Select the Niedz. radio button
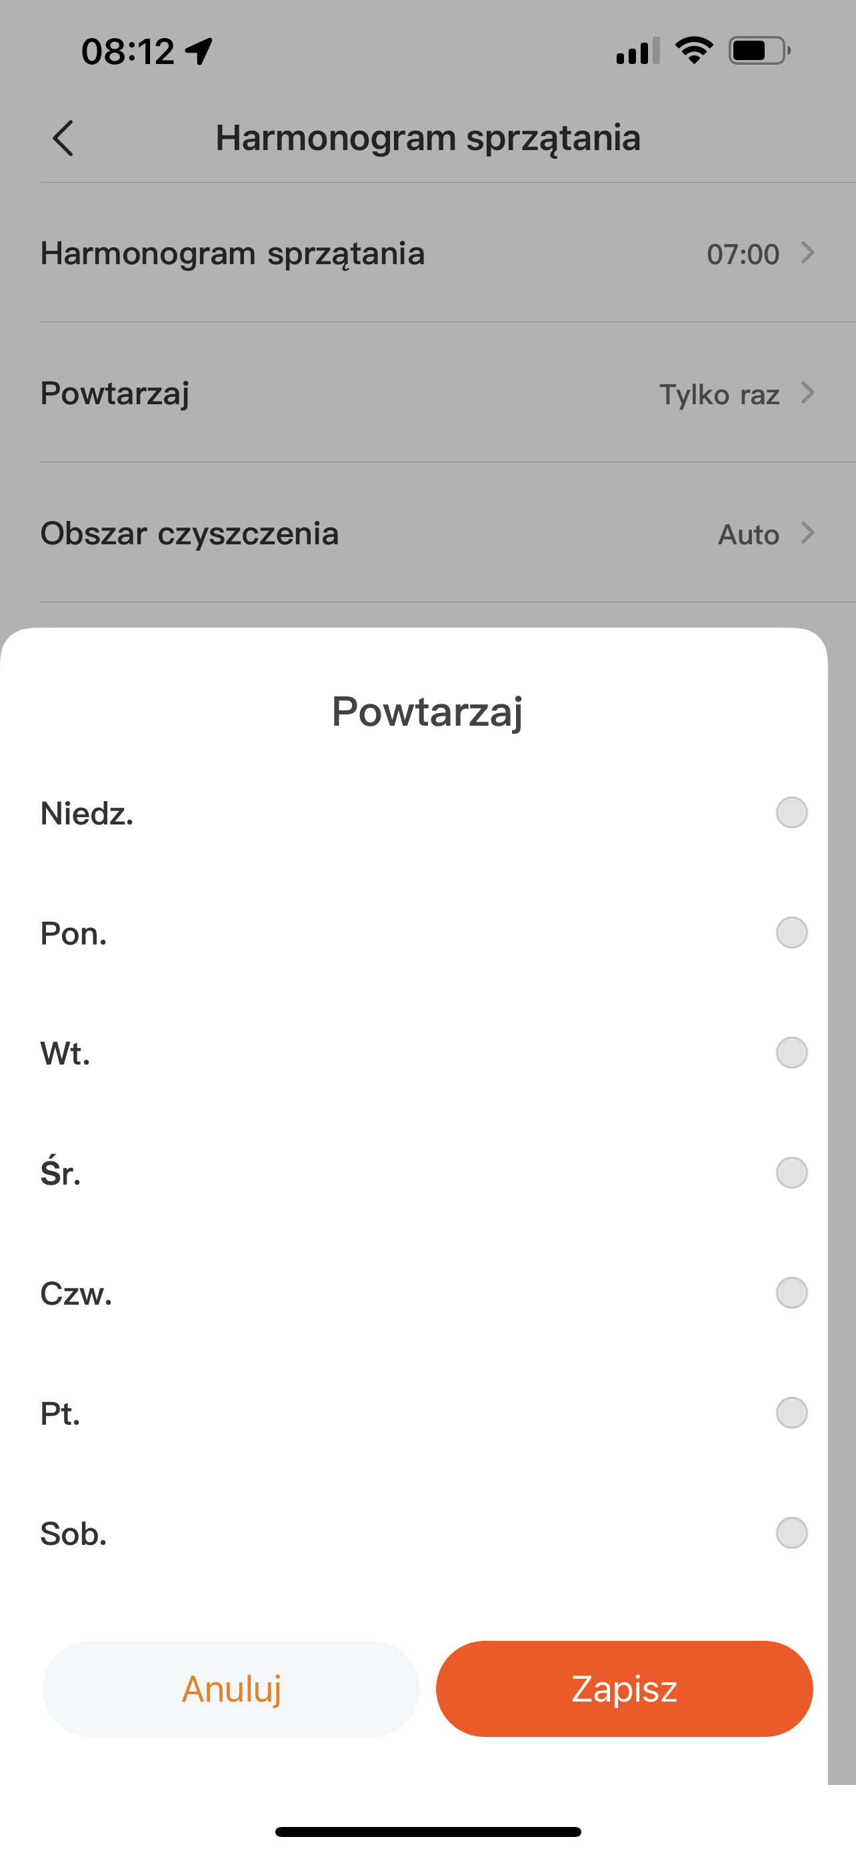 coord(791,813)
